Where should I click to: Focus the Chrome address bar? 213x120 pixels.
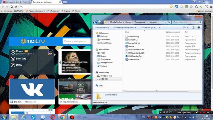pyautogui.click(x=95, y=7)
